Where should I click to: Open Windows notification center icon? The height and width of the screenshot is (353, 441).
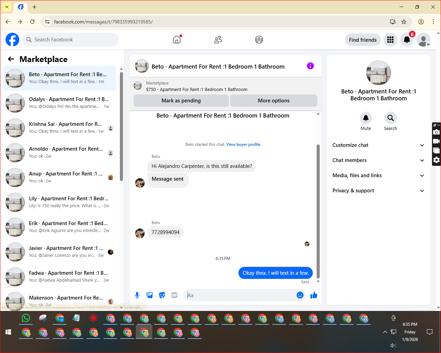(430, 332)
